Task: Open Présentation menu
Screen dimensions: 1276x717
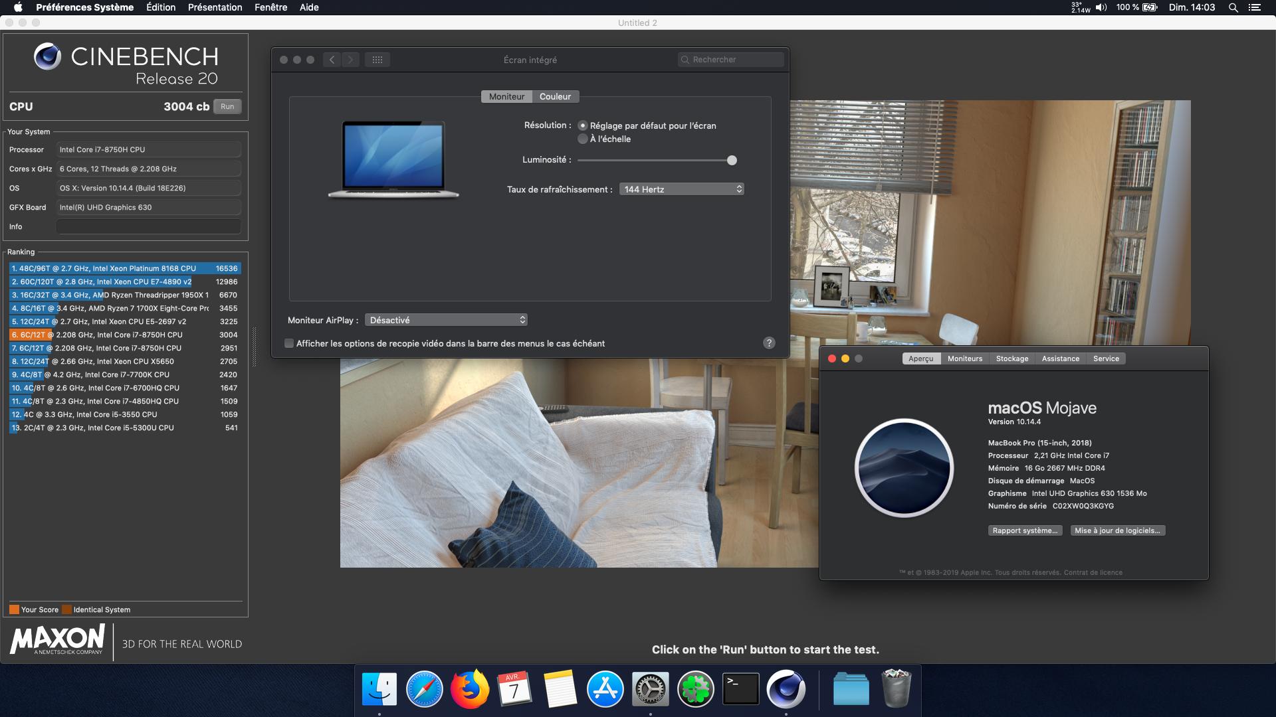Action: 215,7
